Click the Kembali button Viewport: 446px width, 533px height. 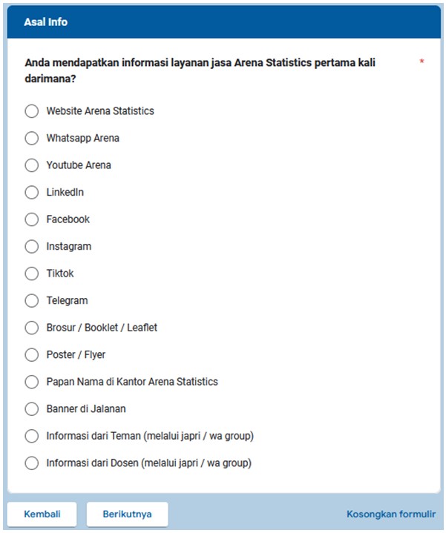42,514
